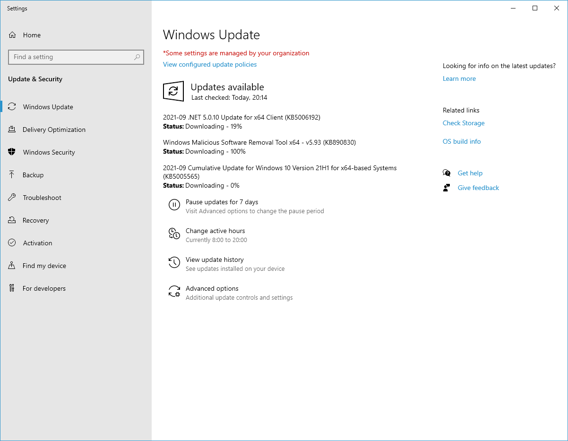Image resolution: width=568 pixels, height=441 pixels.
Task: Click the Windows Security shield icon
Action: pyautogui.click(x=12, y=152)
